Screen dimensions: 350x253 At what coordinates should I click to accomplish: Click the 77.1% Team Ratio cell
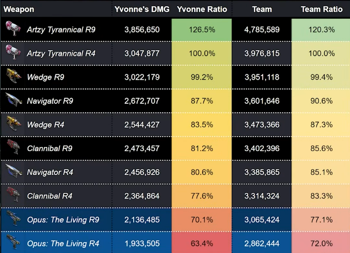321,220
